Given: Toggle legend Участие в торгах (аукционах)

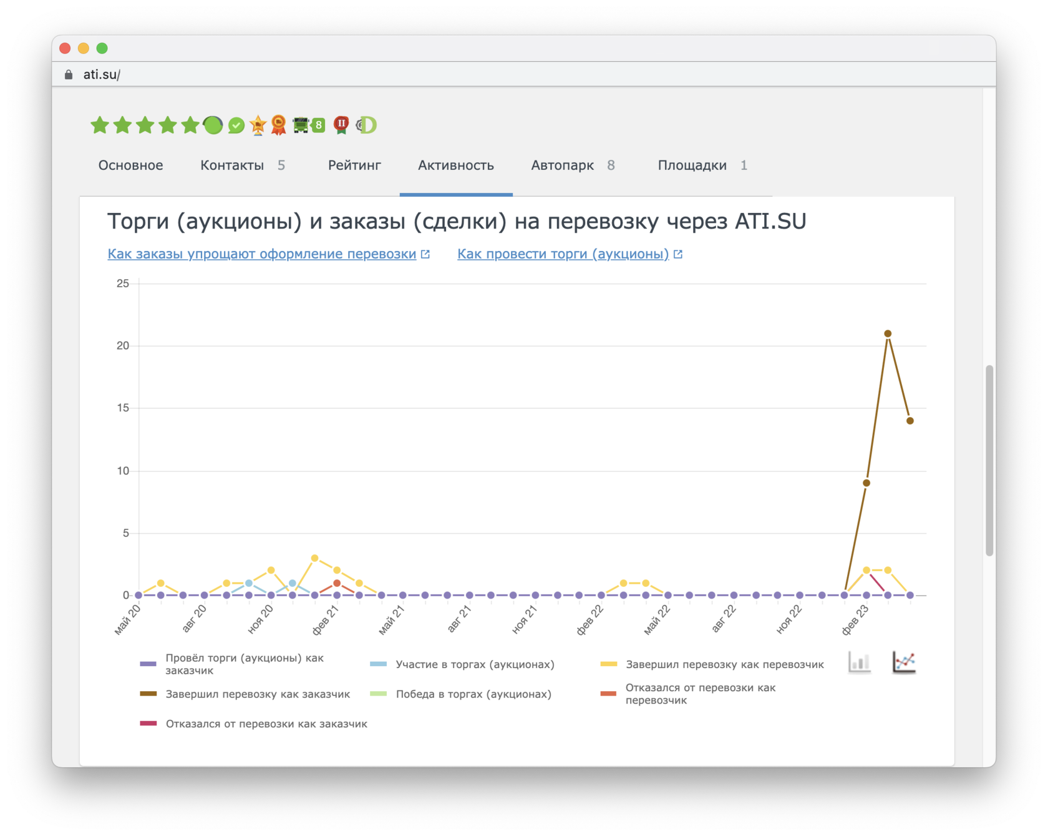Looking at the screenshot, I should pyautogui.click(x=462, y=664).
